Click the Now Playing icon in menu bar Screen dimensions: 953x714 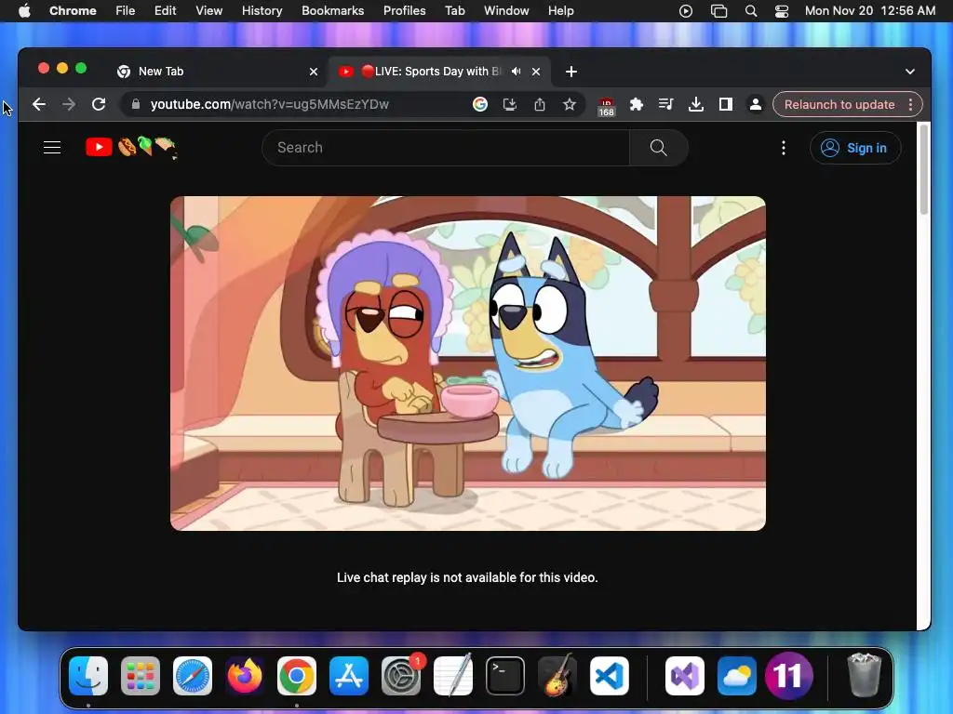(x=686, y=11)
